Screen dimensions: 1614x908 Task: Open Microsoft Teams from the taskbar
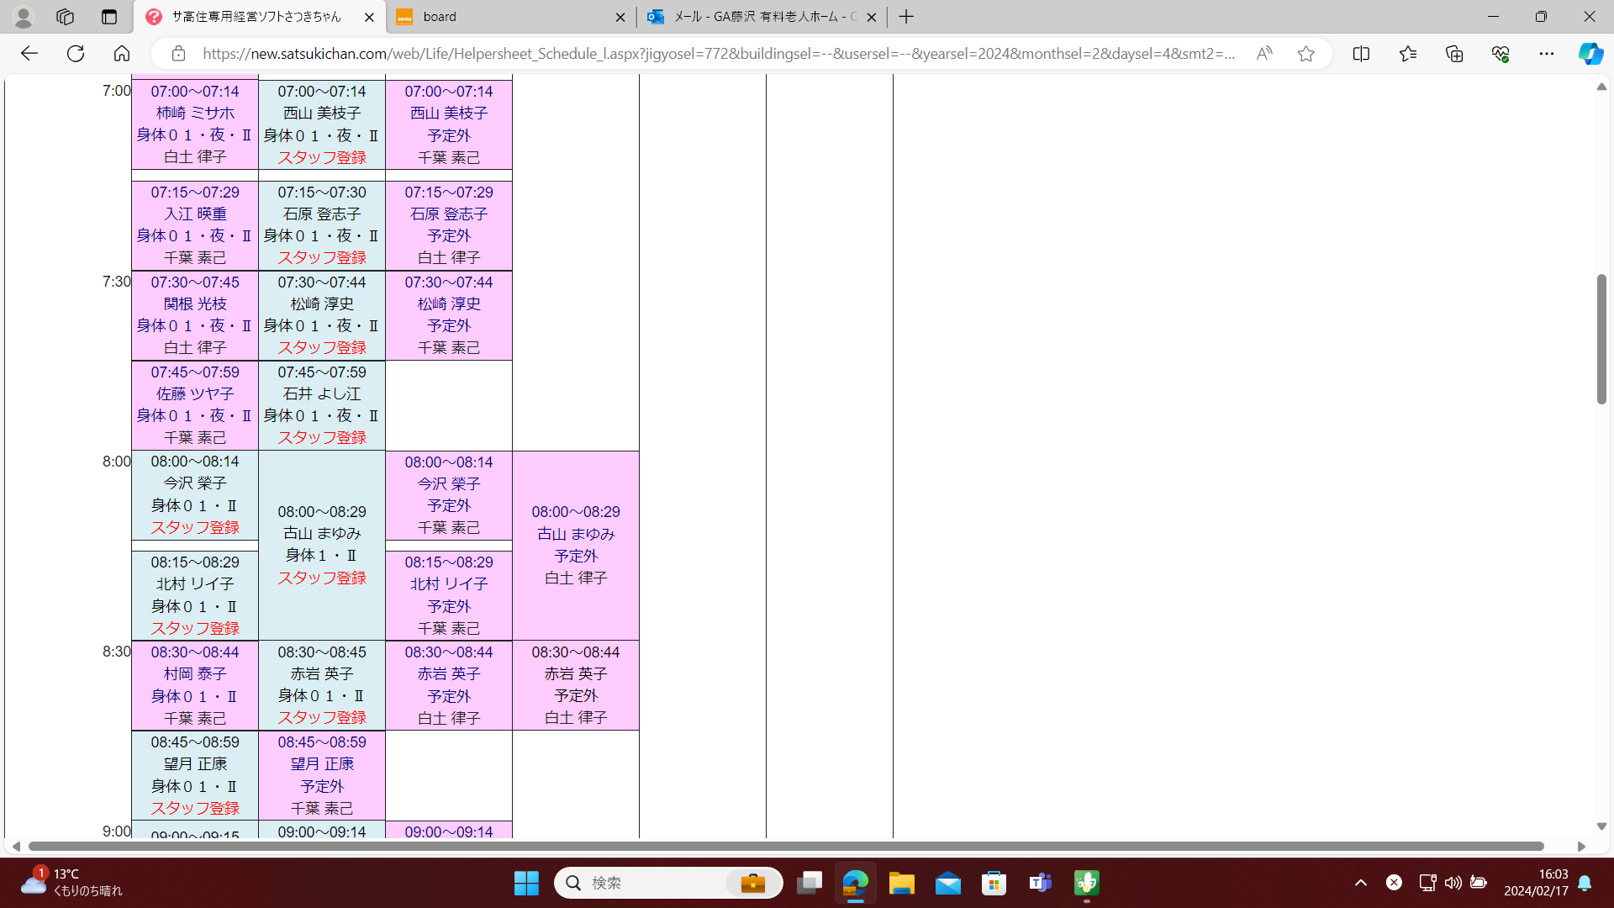pos(1041,883)
